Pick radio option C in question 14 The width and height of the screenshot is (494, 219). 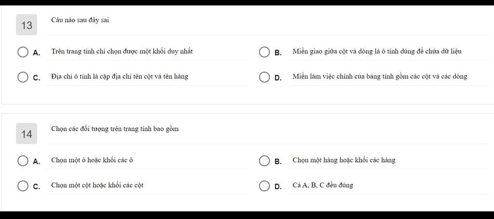tap(23, 186)
